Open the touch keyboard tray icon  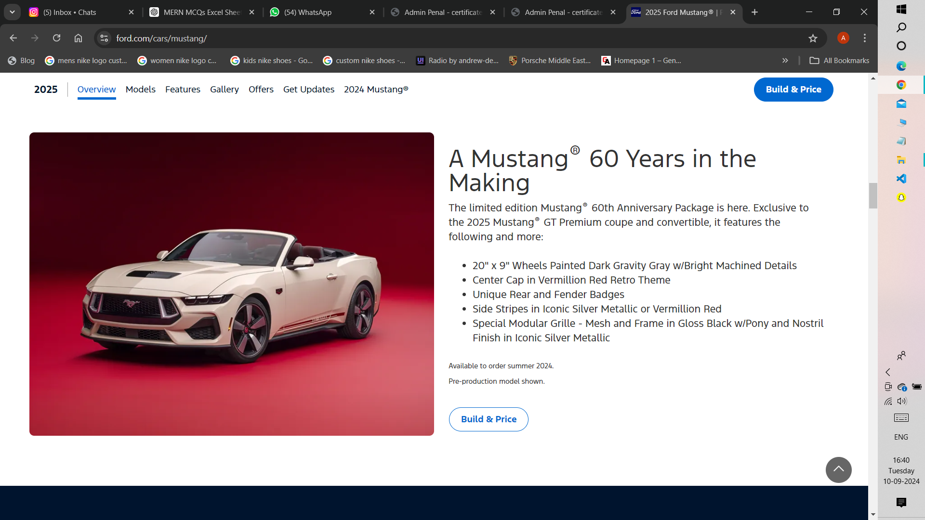pos(901,417)
